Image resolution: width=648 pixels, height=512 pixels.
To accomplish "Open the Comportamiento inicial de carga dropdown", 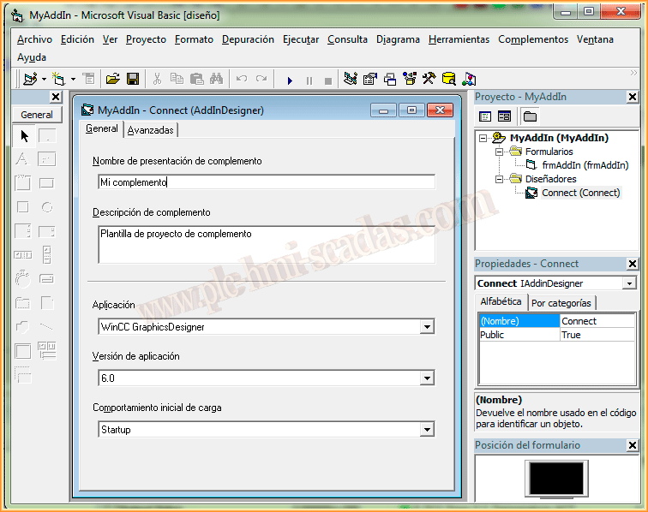I will coord(427,430).
